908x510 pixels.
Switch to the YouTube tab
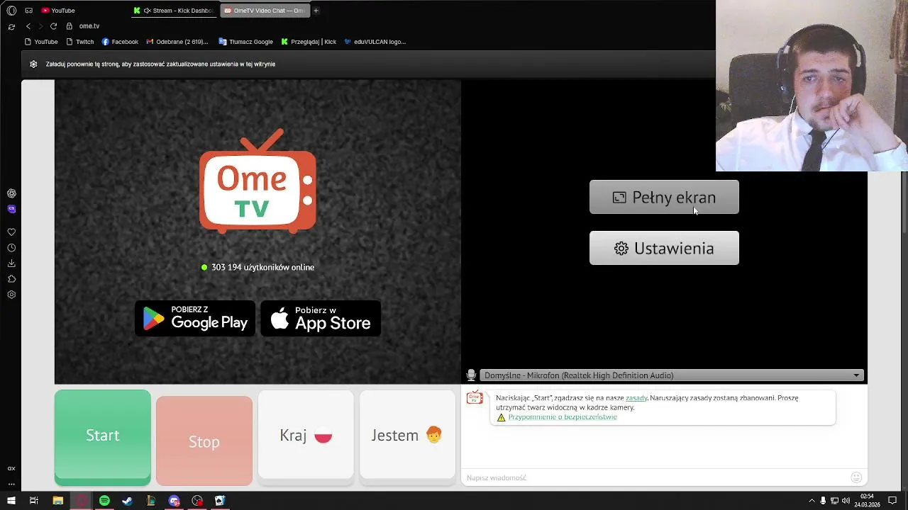click(58, 11)
